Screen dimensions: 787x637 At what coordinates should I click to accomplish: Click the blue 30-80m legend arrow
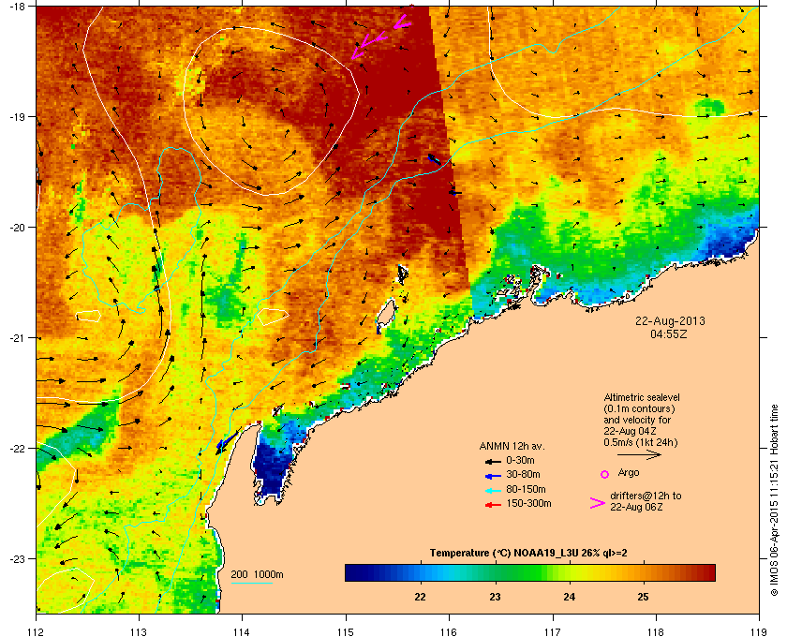[x=493, y=475]
